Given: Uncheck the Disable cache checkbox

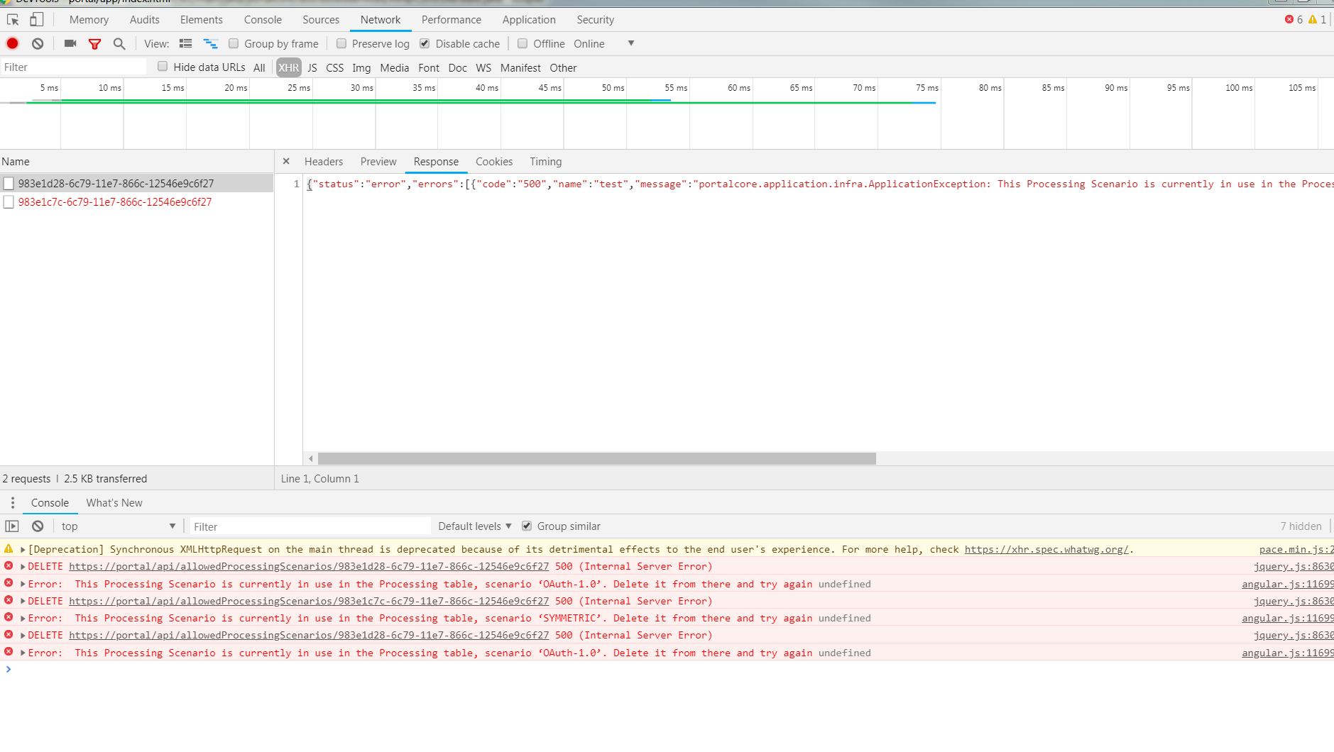Looking at the screenshot, I should pos(425,43).
